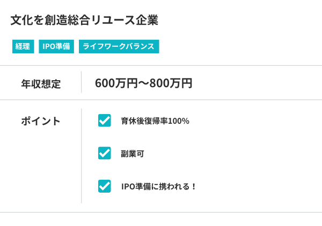Viewport: 322px width, 226px height.
Task: Click the separator line above ポイント
Action: [x=161, y=100]
